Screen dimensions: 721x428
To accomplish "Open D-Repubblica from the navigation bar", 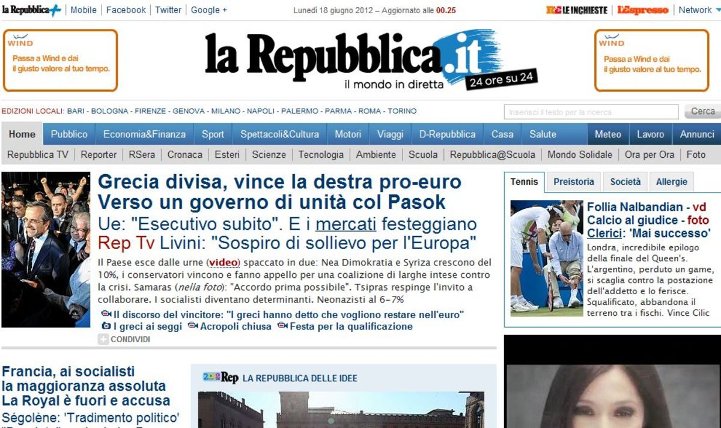I will pyautogui.click(x=448, y=134).
